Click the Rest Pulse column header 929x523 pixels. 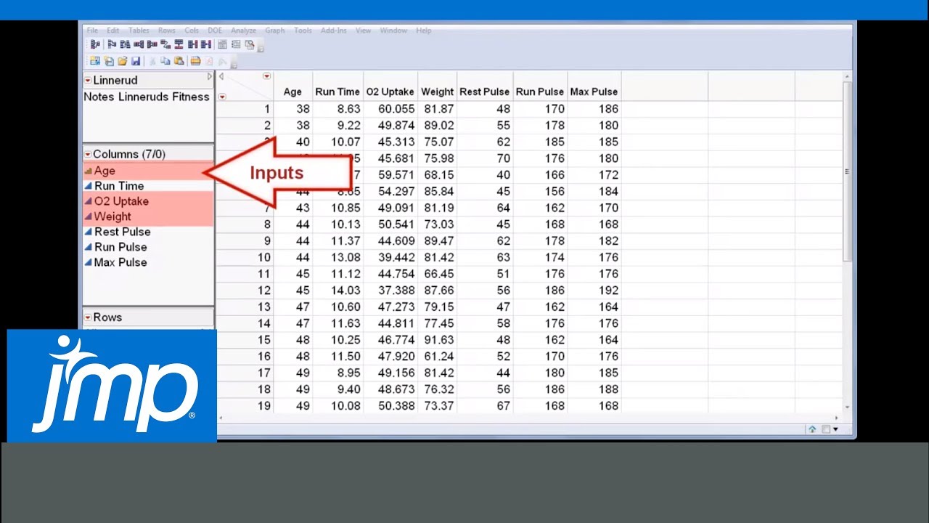[485, 92]
